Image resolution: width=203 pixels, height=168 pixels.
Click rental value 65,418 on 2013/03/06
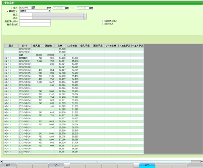72,76
